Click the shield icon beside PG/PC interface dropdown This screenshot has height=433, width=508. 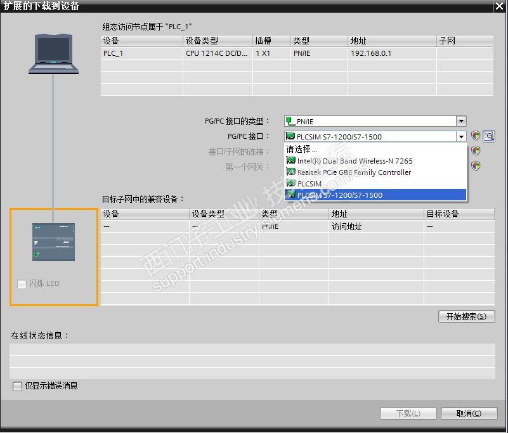pos(475,136)
